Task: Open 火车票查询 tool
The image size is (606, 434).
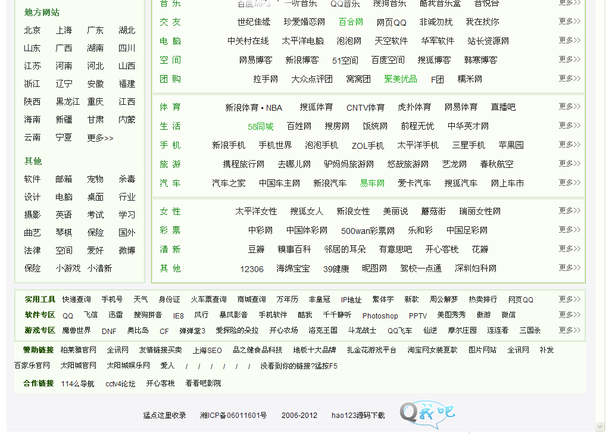Action: [x=209, y=299]
